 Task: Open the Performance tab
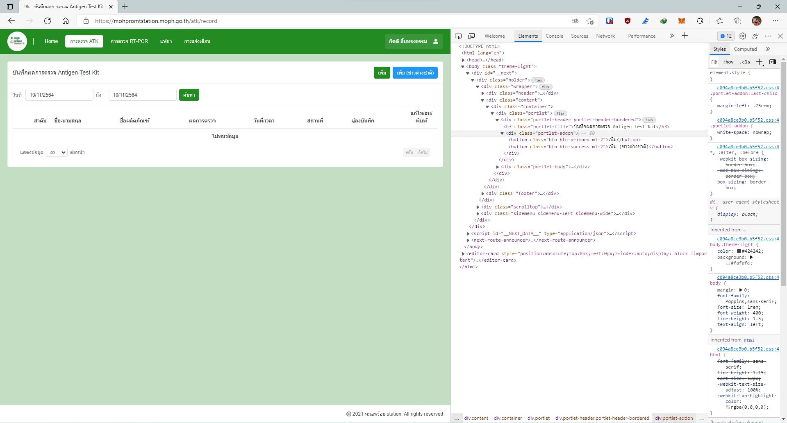tap(641, 36)
